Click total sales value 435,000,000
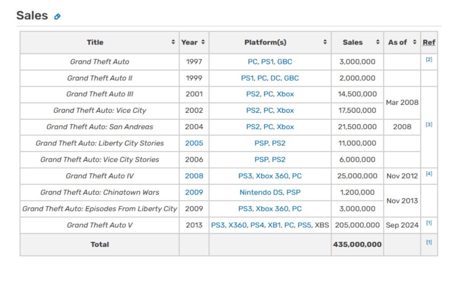Screen dimensions: 455x286 tap(357, 245)
